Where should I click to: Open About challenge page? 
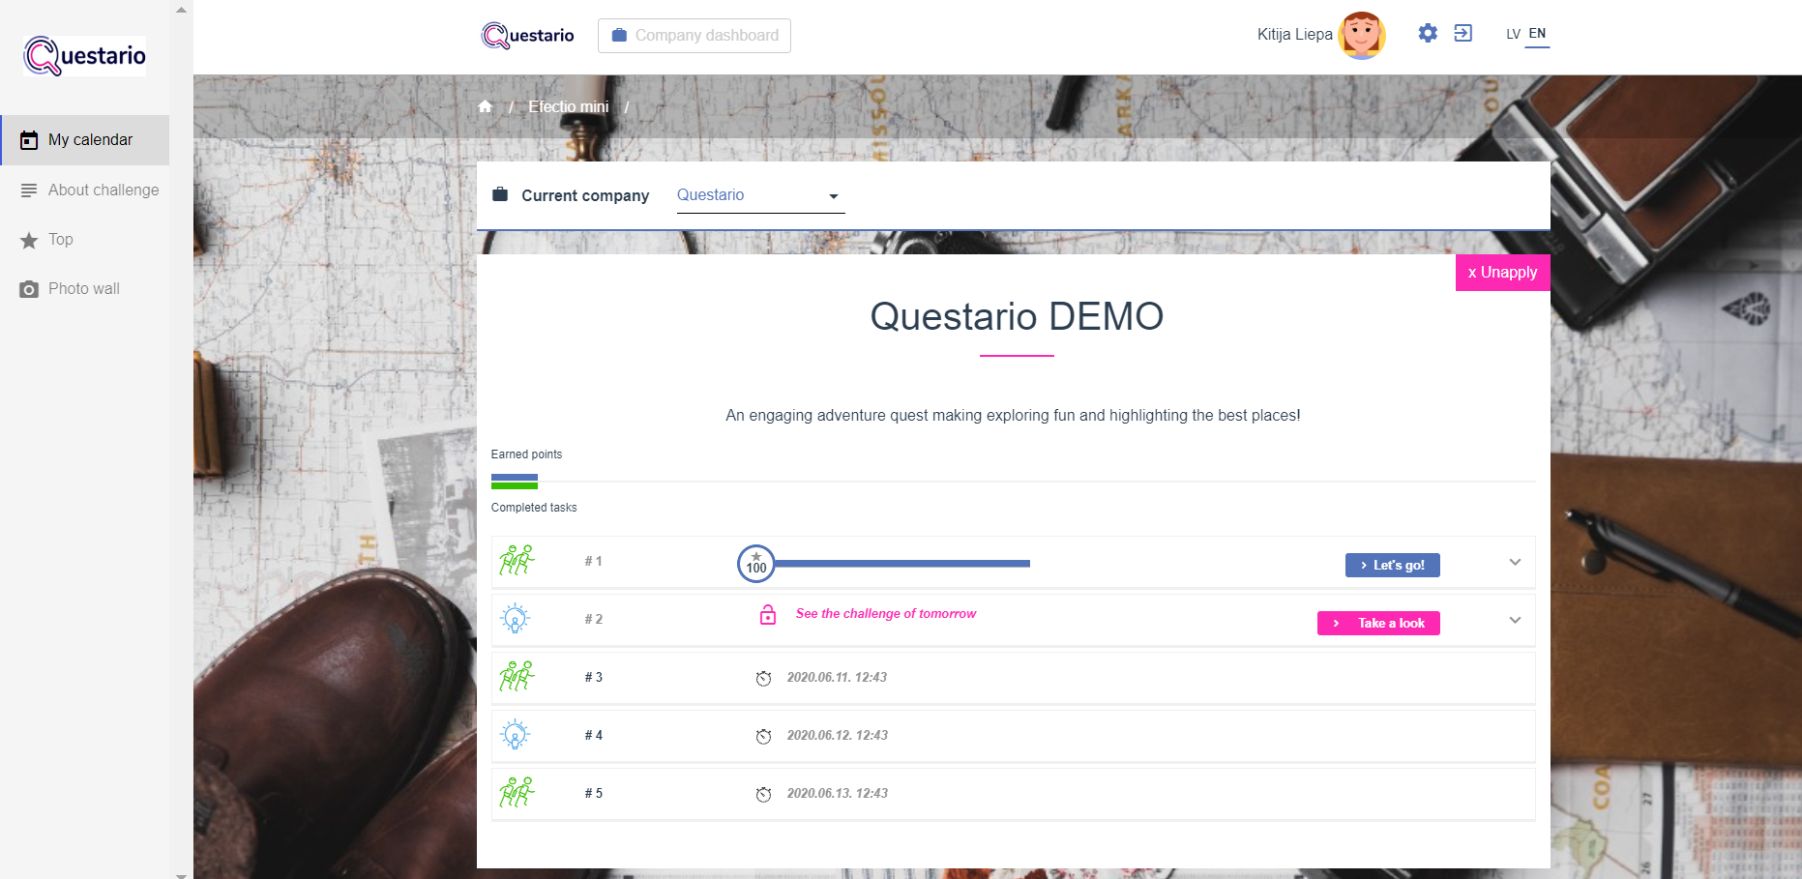(x=85, y=190)
